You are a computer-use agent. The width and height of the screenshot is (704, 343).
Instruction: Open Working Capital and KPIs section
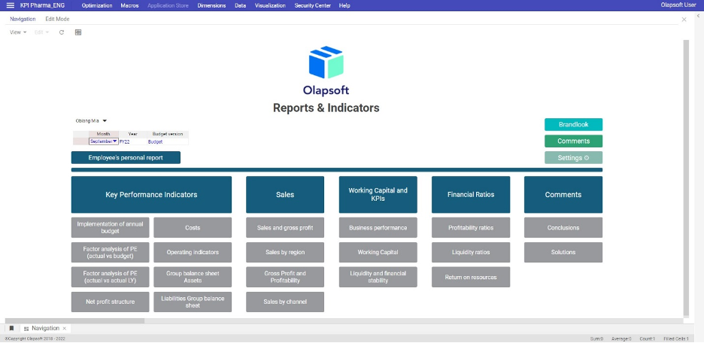pyautogui.click(x=378, y=194)
